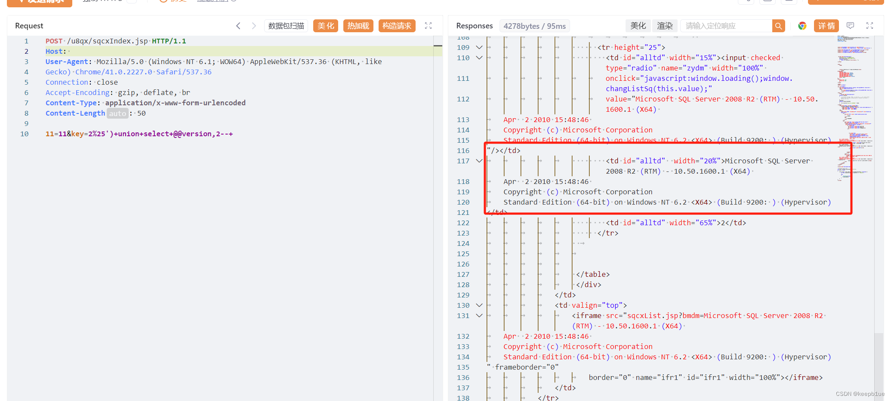Screen dimensions: 891x401
Task: Open 数据包扫描 packet scan
Action: (286, 26)
